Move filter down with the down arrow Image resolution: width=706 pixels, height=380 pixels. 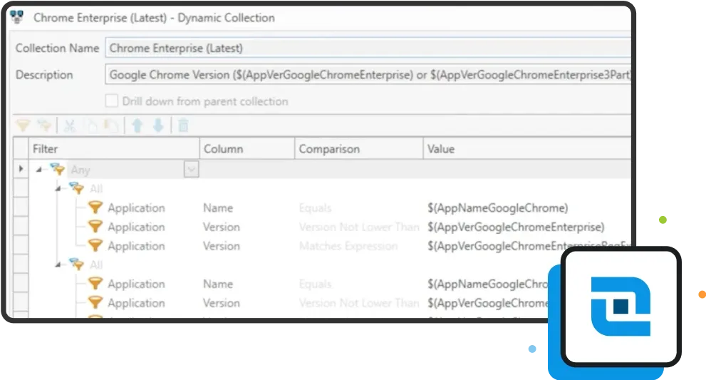coord(158,125)
